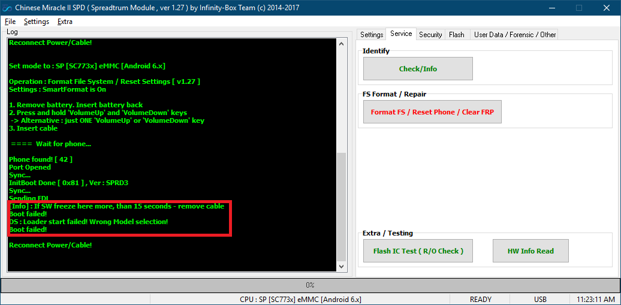The height and width of the screenshot is (305, 621).
Task: Click Format FS / Reset Phone / Clear FRP
Action: (x=432, y=112)
